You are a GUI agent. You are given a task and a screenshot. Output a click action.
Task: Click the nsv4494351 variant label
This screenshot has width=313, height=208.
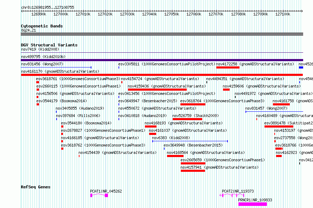coord(245,79)
